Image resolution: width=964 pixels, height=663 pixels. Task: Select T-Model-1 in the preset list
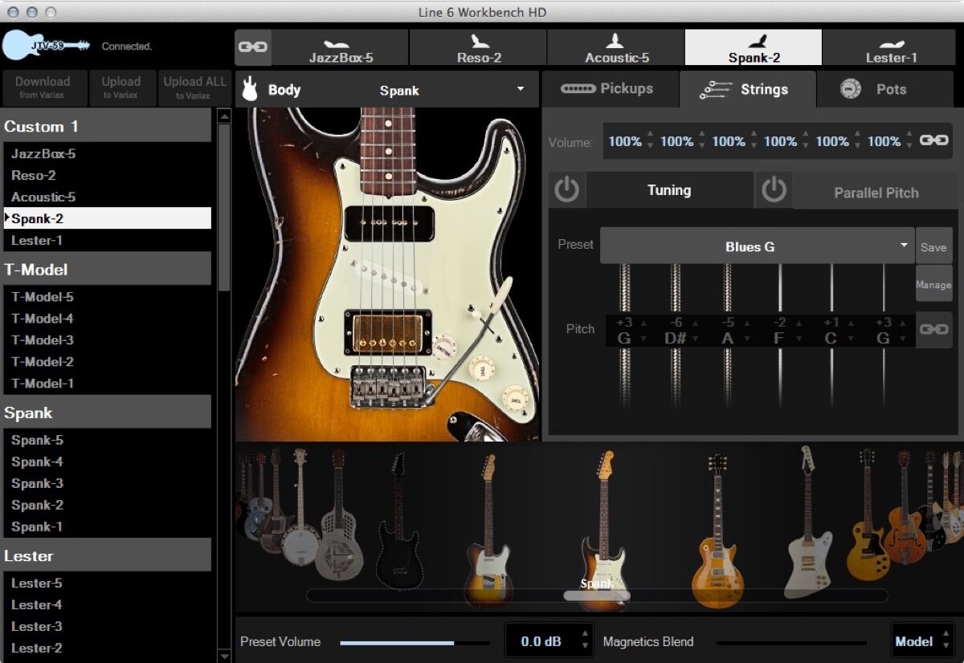click(x=108, y=383)
